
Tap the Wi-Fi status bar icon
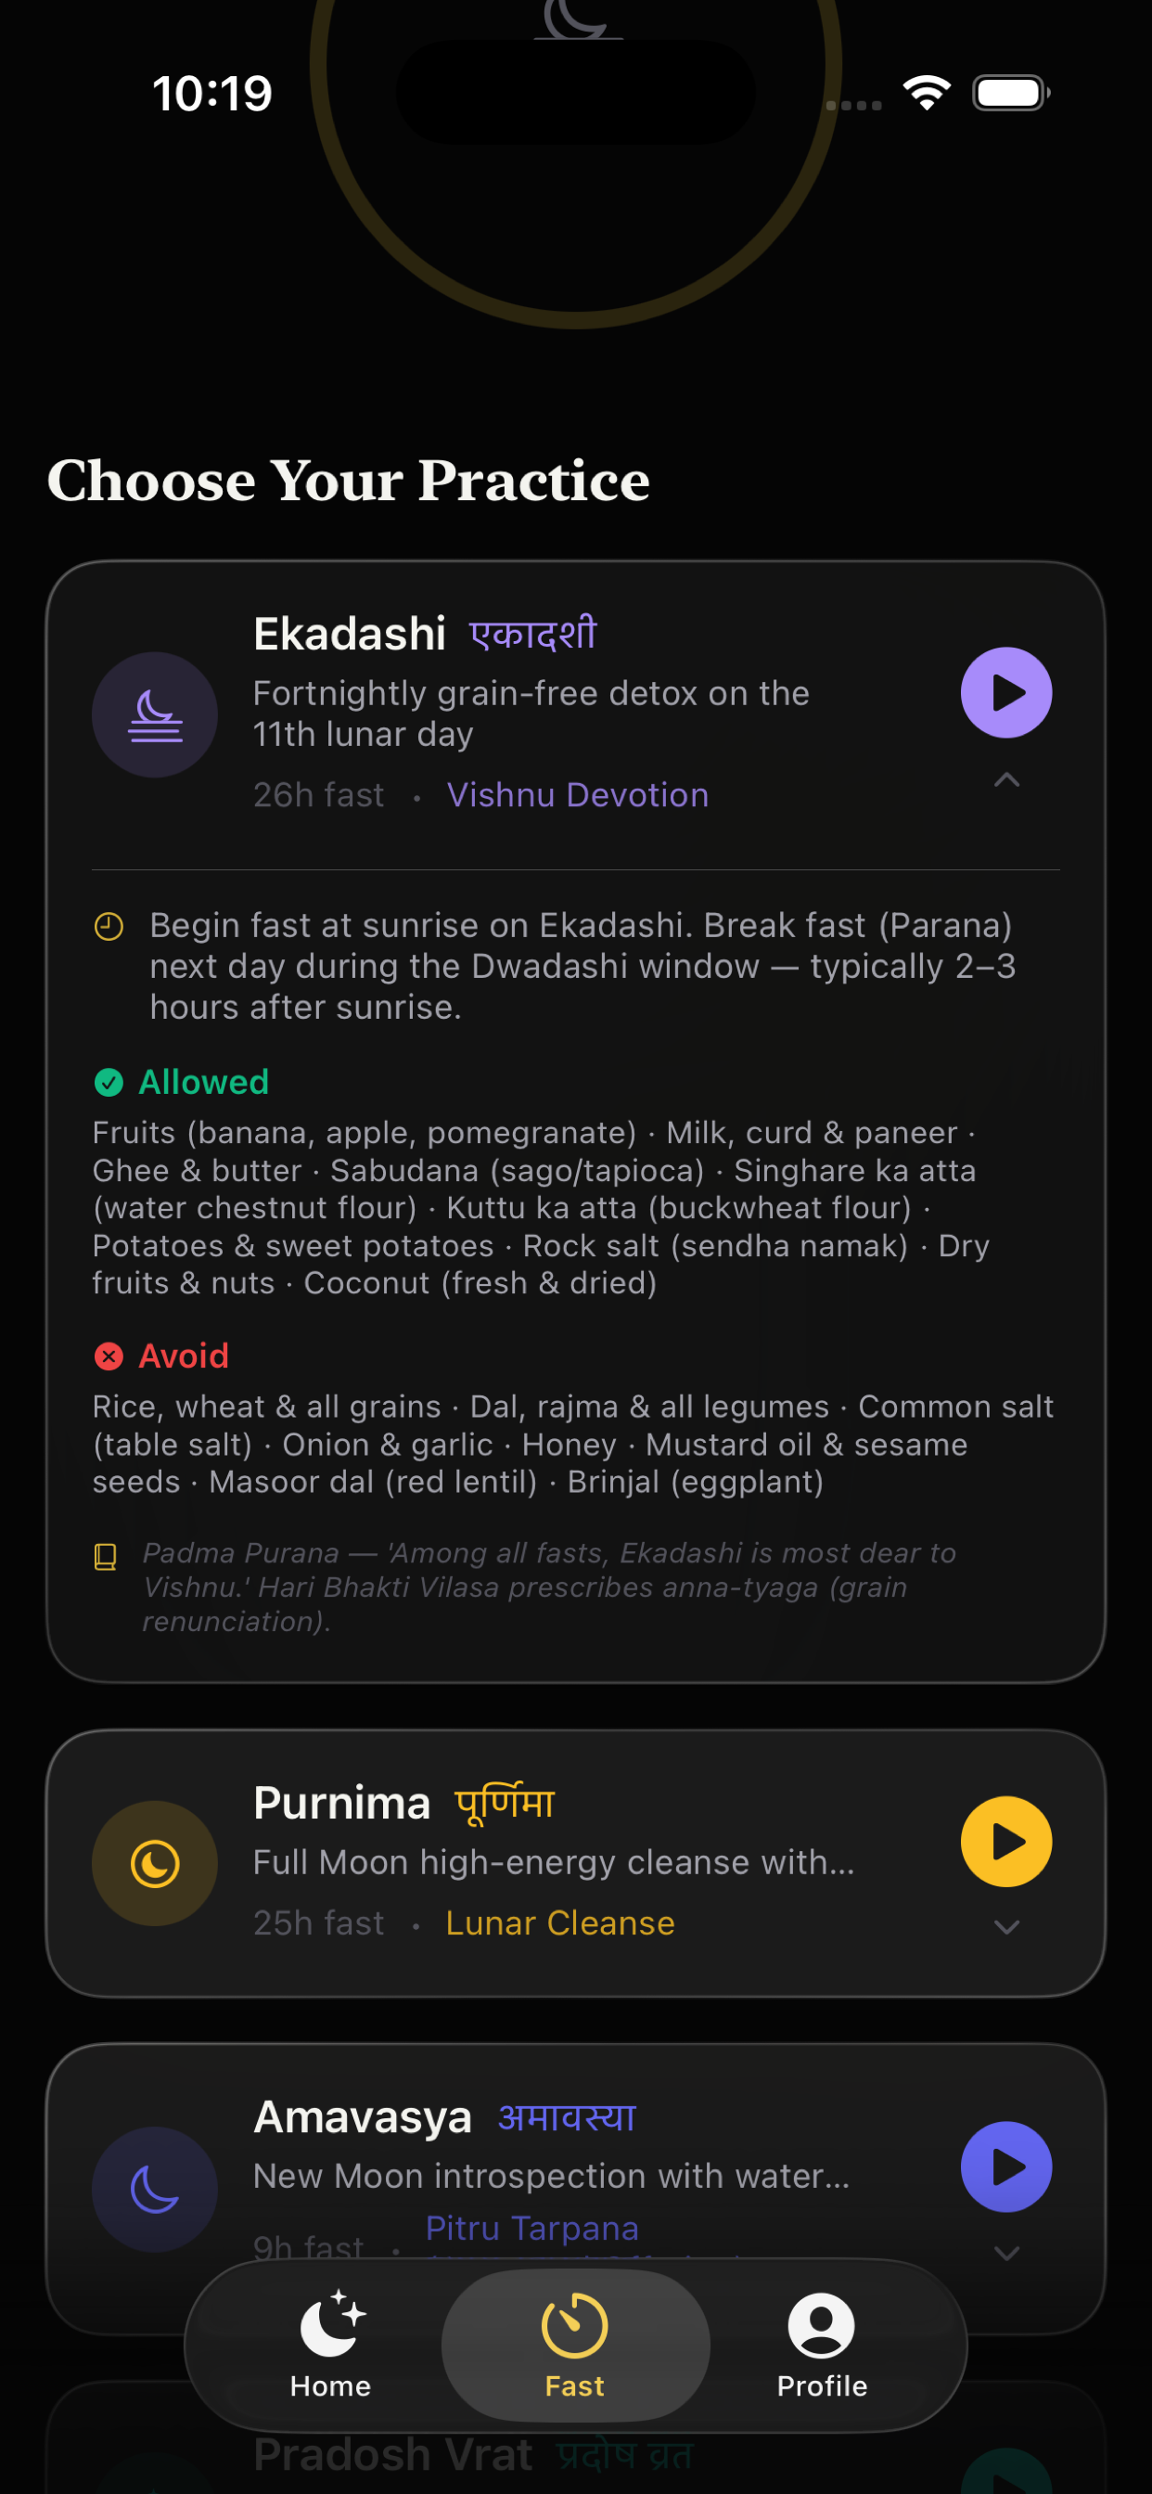927,93
